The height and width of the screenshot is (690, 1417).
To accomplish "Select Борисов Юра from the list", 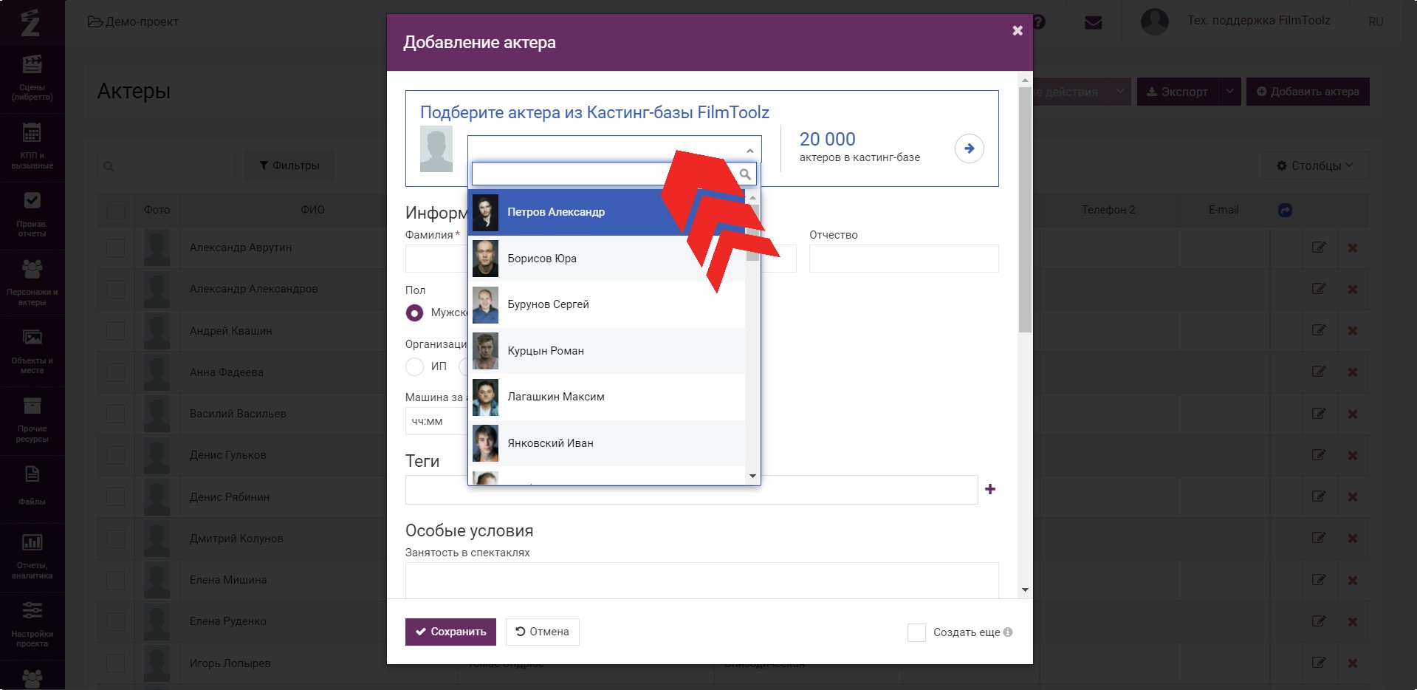I will tap(606, 259).
